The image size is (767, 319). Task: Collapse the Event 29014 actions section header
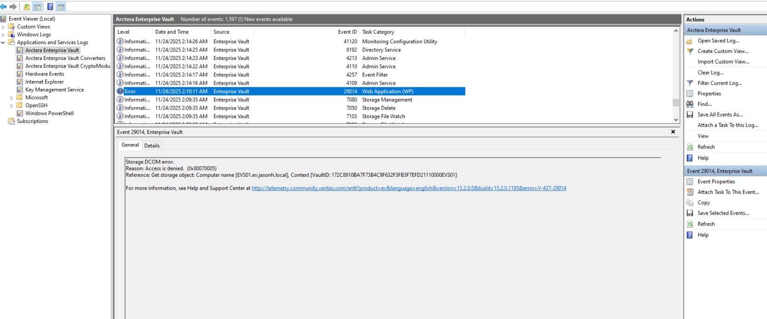coord(725,171)
